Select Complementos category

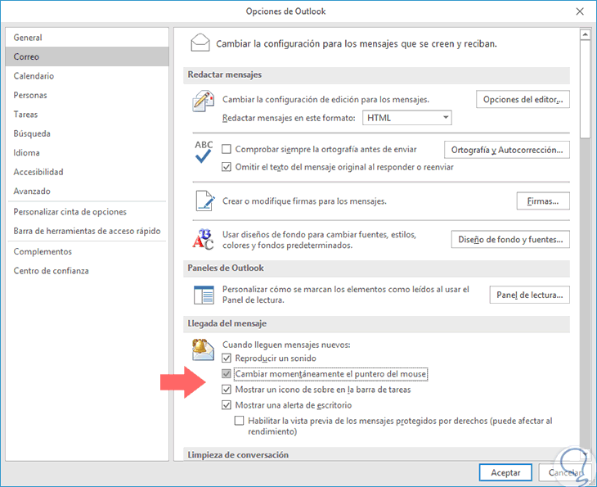(x=87, y=251)
